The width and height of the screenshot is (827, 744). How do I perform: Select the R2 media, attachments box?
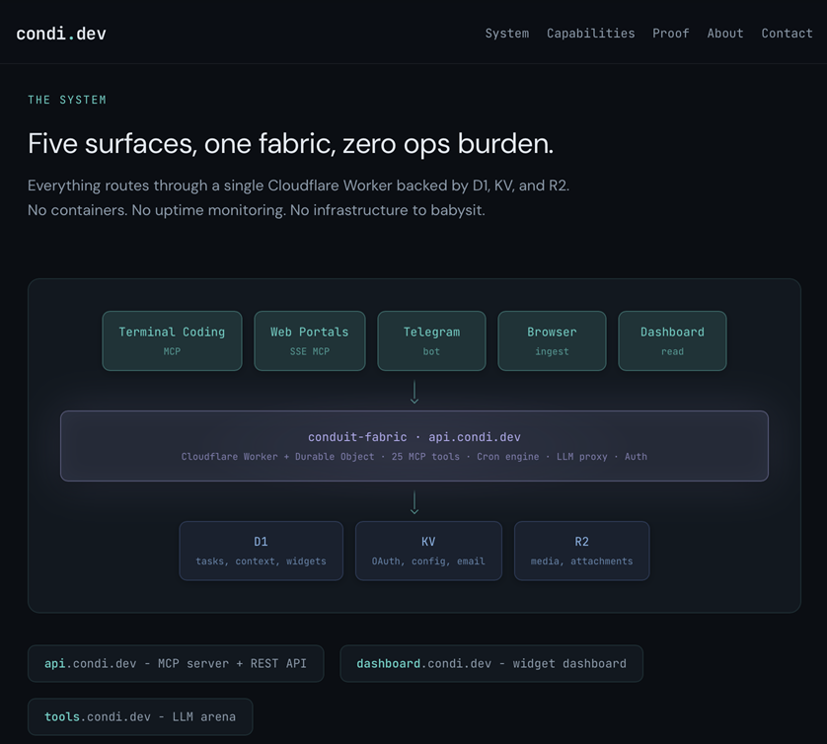[581, 551]
